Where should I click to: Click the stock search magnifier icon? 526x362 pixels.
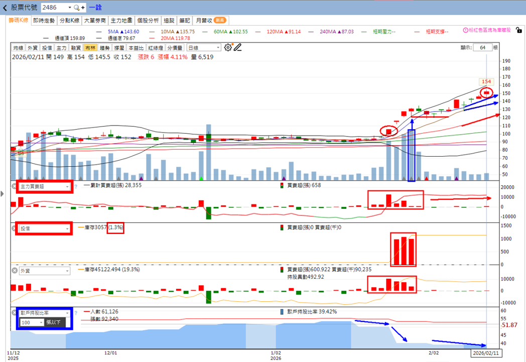pyautogui.click(x=76, y=8)
